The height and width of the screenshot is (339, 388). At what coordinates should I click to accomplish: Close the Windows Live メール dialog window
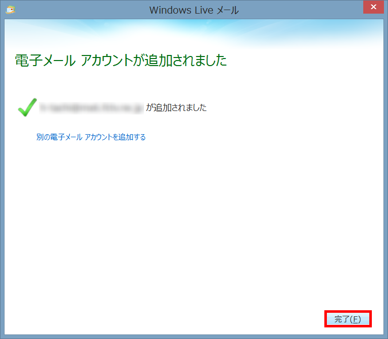[x=373, y=8]
